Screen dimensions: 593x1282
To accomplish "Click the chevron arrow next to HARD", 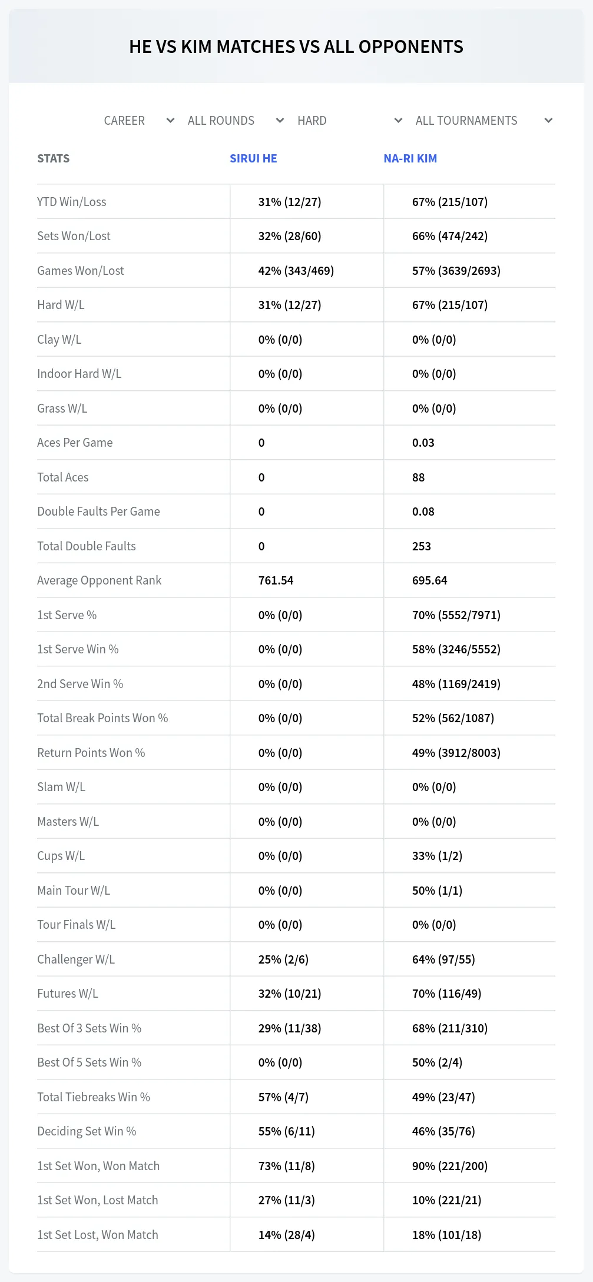I will click(398, 121).
